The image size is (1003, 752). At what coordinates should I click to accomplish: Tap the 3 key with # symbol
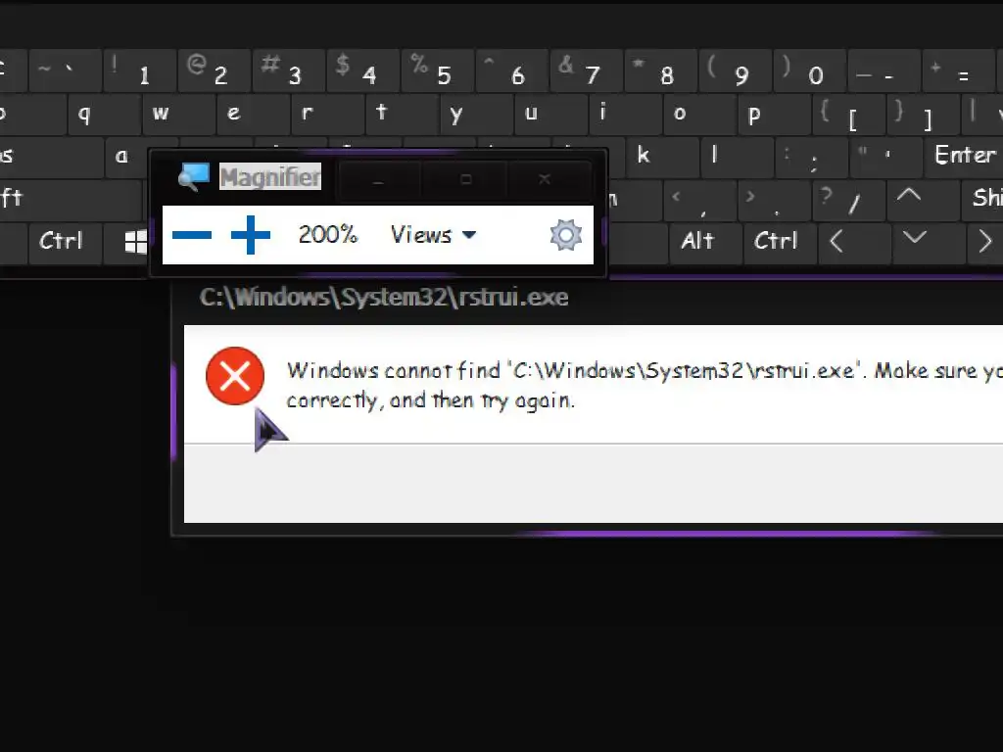[x=288, y=70]
